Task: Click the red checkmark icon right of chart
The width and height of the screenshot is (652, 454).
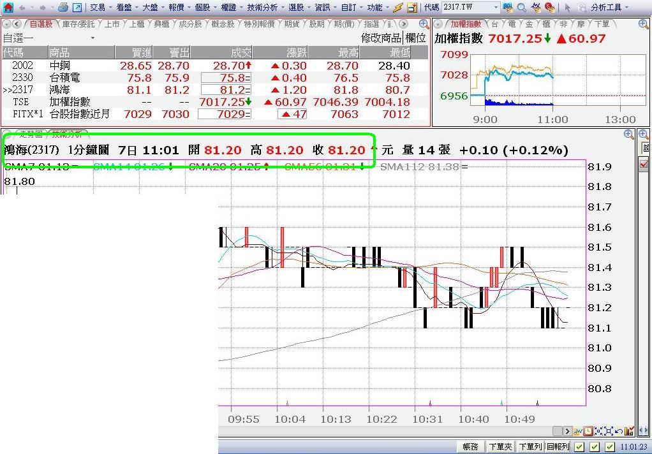Action: coord(644,165)
